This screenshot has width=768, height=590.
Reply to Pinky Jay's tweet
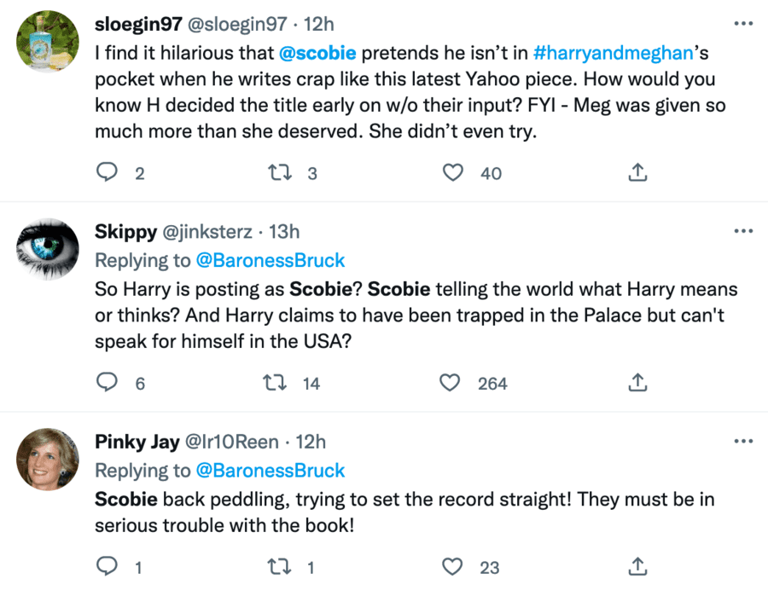pyautogui.click(x=107, y=566)
